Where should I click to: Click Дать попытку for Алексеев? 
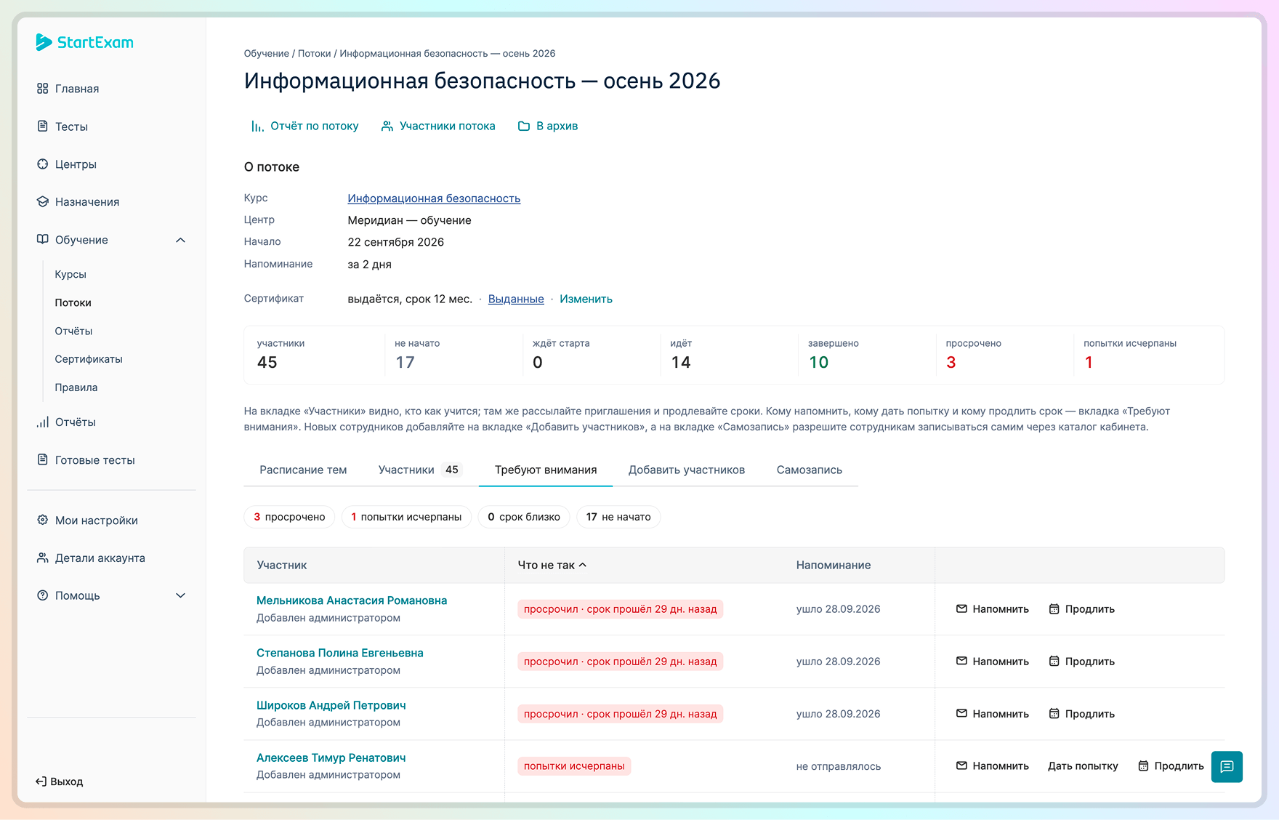click(1083, 766)
